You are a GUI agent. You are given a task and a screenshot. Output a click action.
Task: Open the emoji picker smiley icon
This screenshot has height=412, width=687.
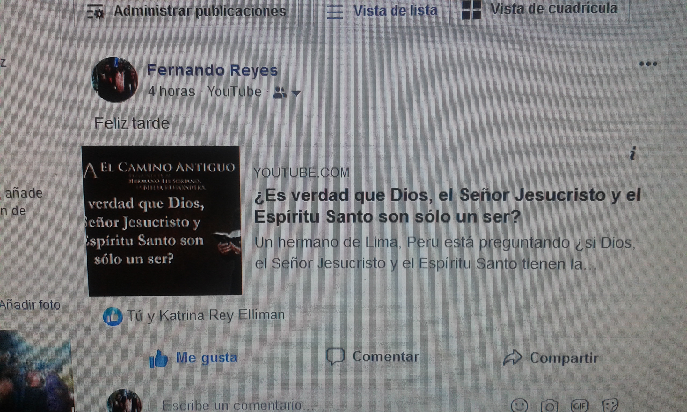[519, 406]
